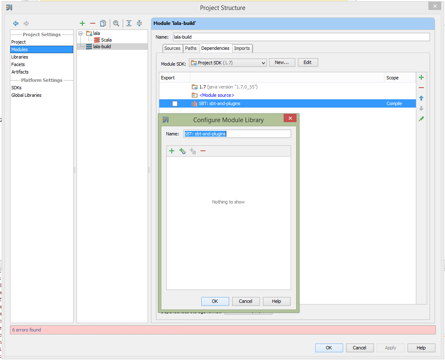
Task: Select Libraries in Project Settings
Action: pos(20,57)
